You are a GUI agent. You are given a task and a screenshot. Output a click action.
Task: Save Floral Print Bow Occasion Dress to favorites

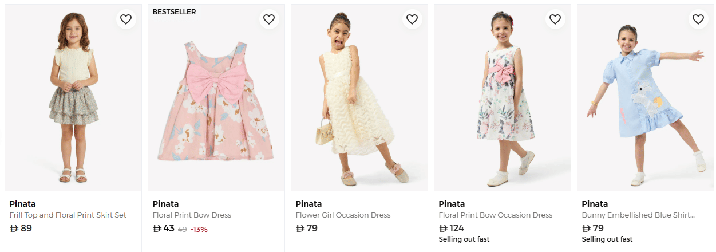pyautogui.click(x=555, y=19)
